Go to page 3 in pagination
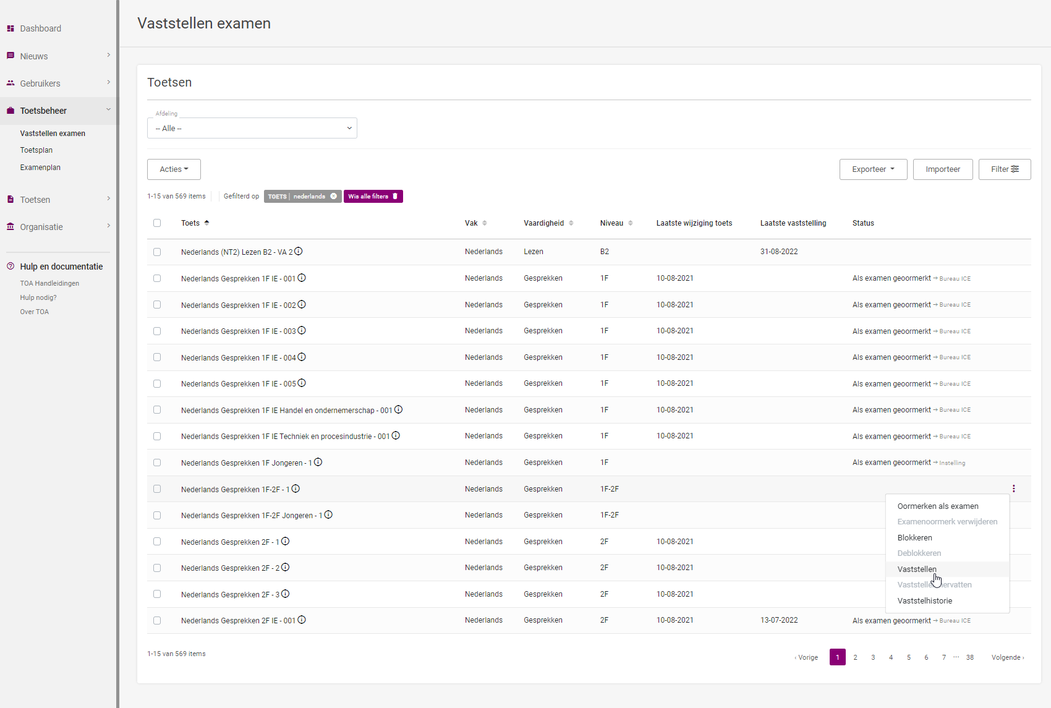The height and width of the screenshot is (708, 1051). [873, 657]
